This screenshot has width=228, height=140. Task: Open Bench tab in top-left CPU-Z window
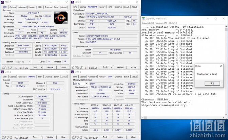pos(56,7)
